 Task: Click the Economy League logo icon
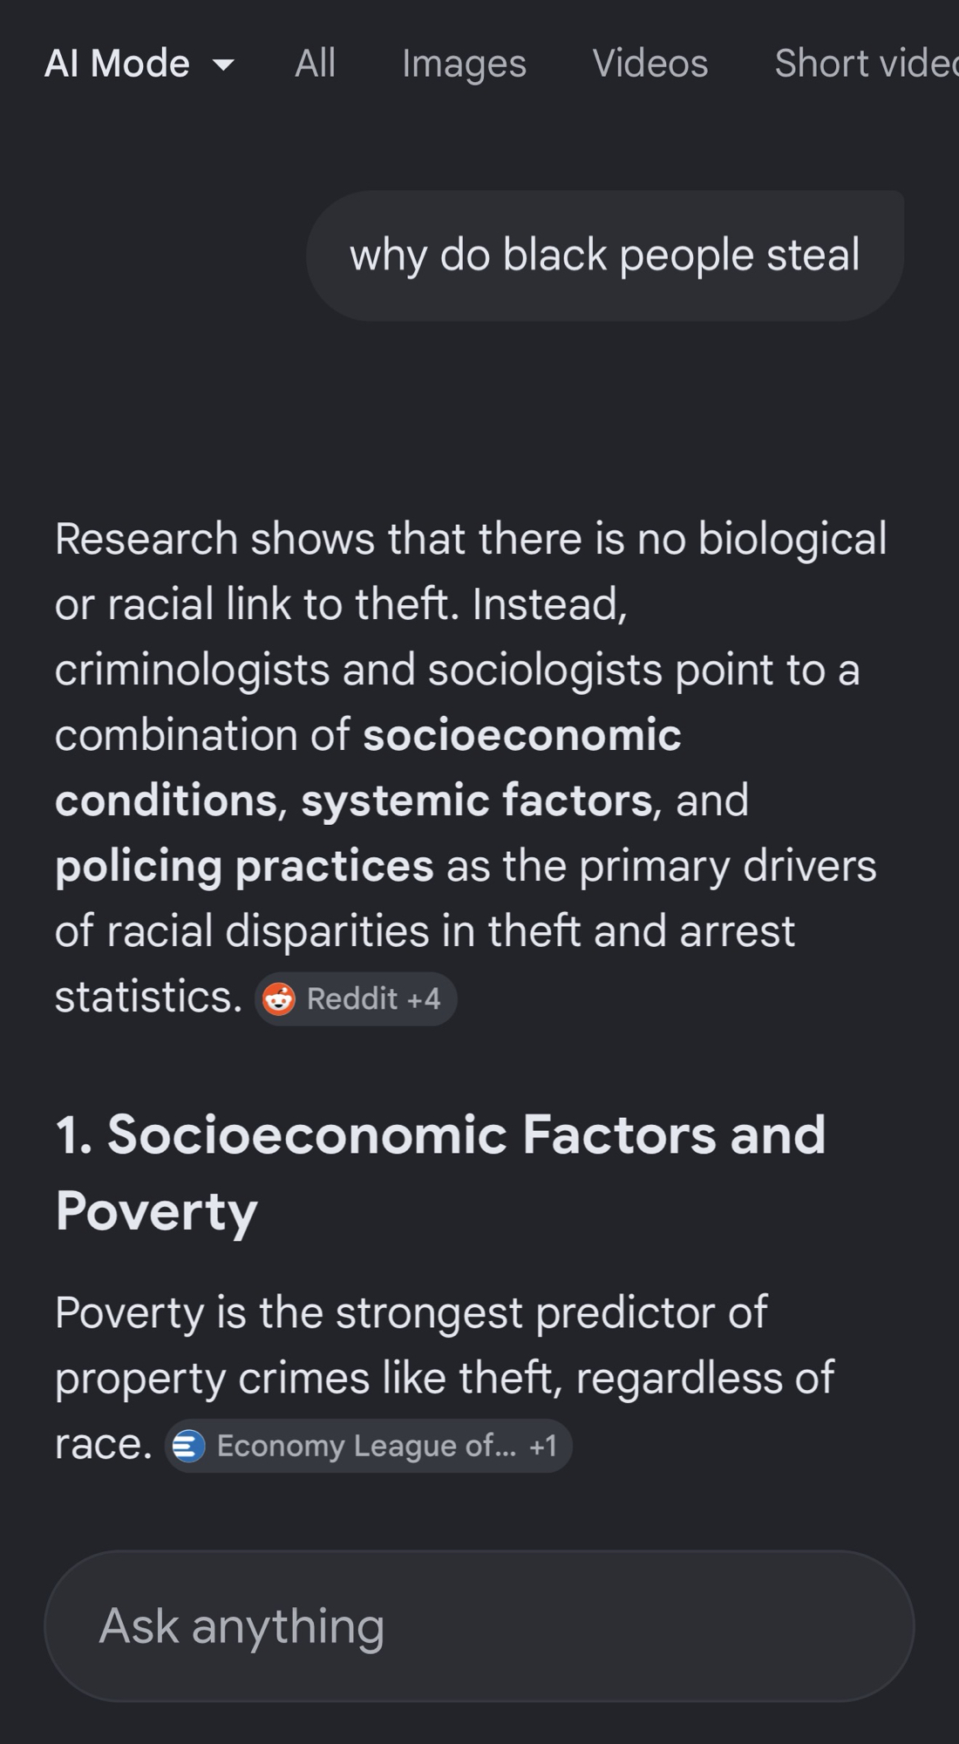[x=189, y=1446]
